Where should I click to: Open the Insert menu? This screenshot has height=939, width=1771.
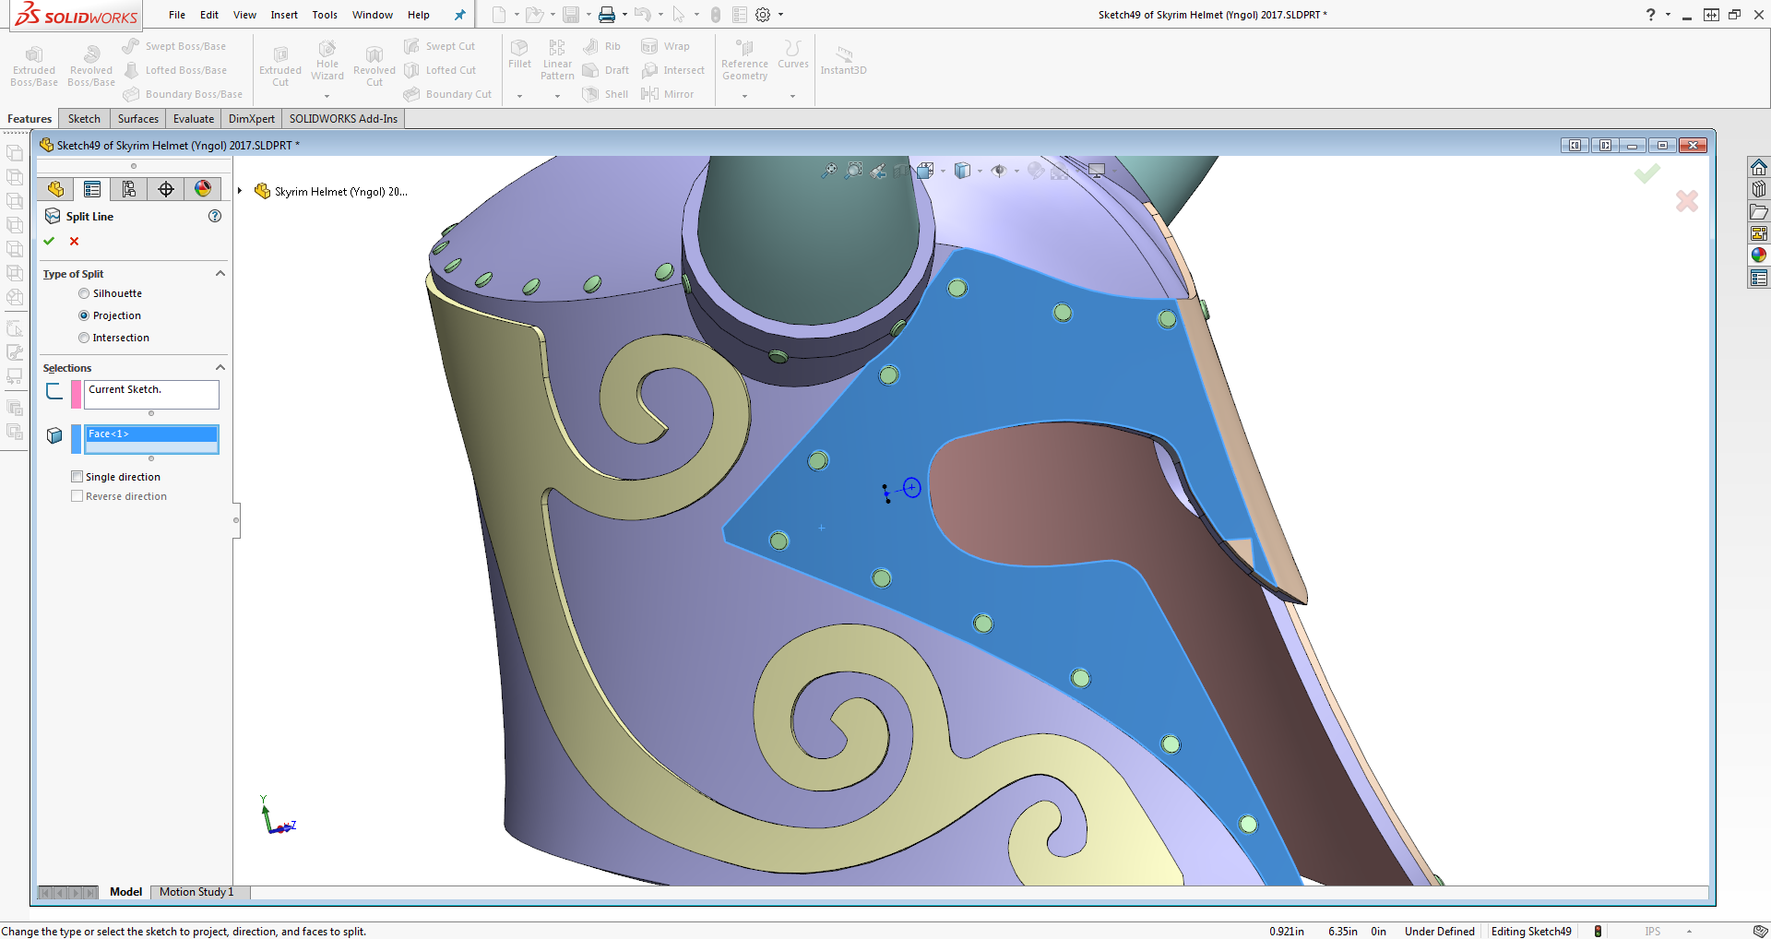click(x=284, y=15)
